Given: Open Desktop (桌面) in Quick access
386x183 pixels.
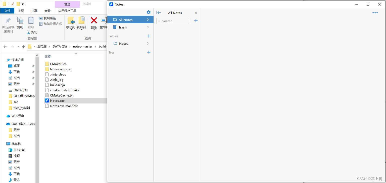Looking at the screenshot, I should [x=14, y=66].
